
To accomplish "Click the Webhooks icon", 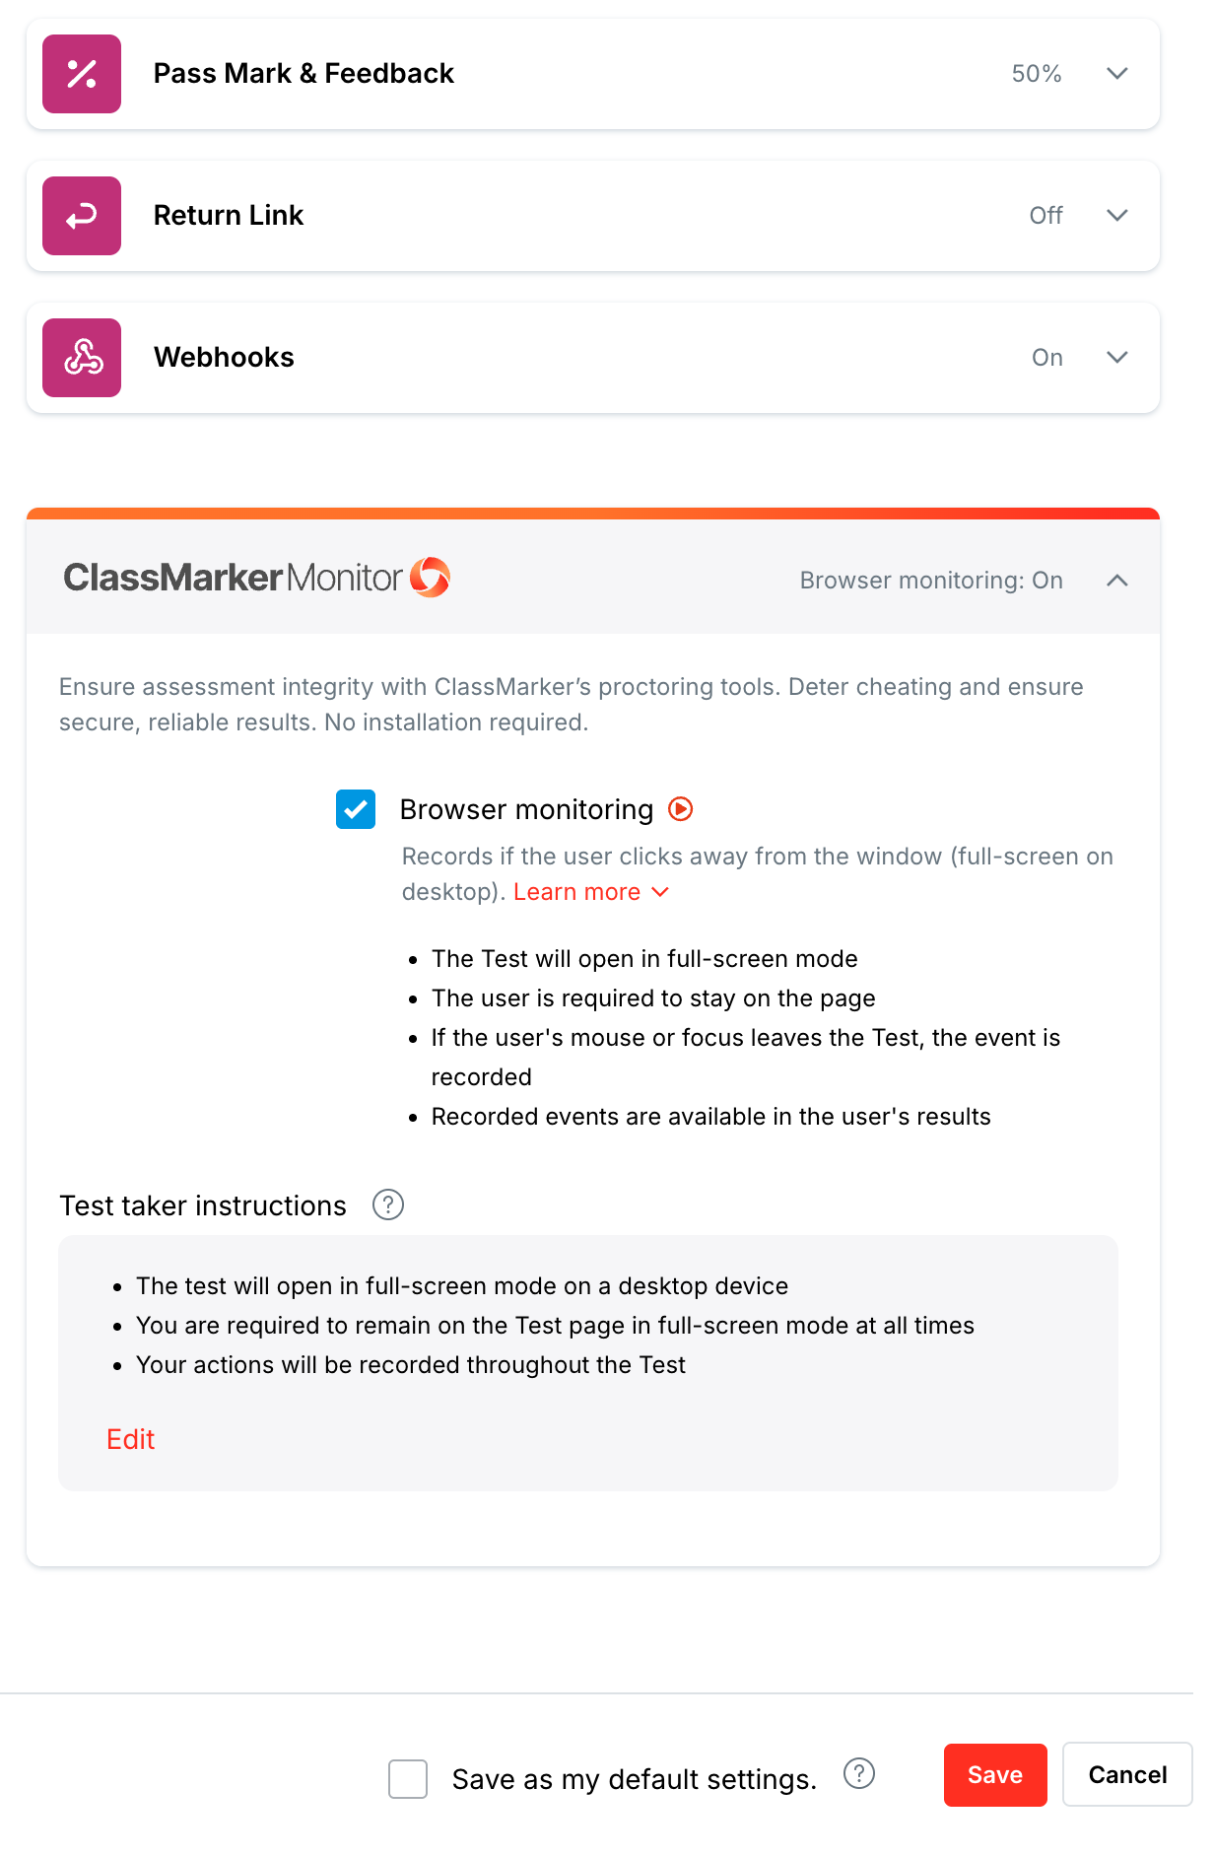I will click(82, 358).
